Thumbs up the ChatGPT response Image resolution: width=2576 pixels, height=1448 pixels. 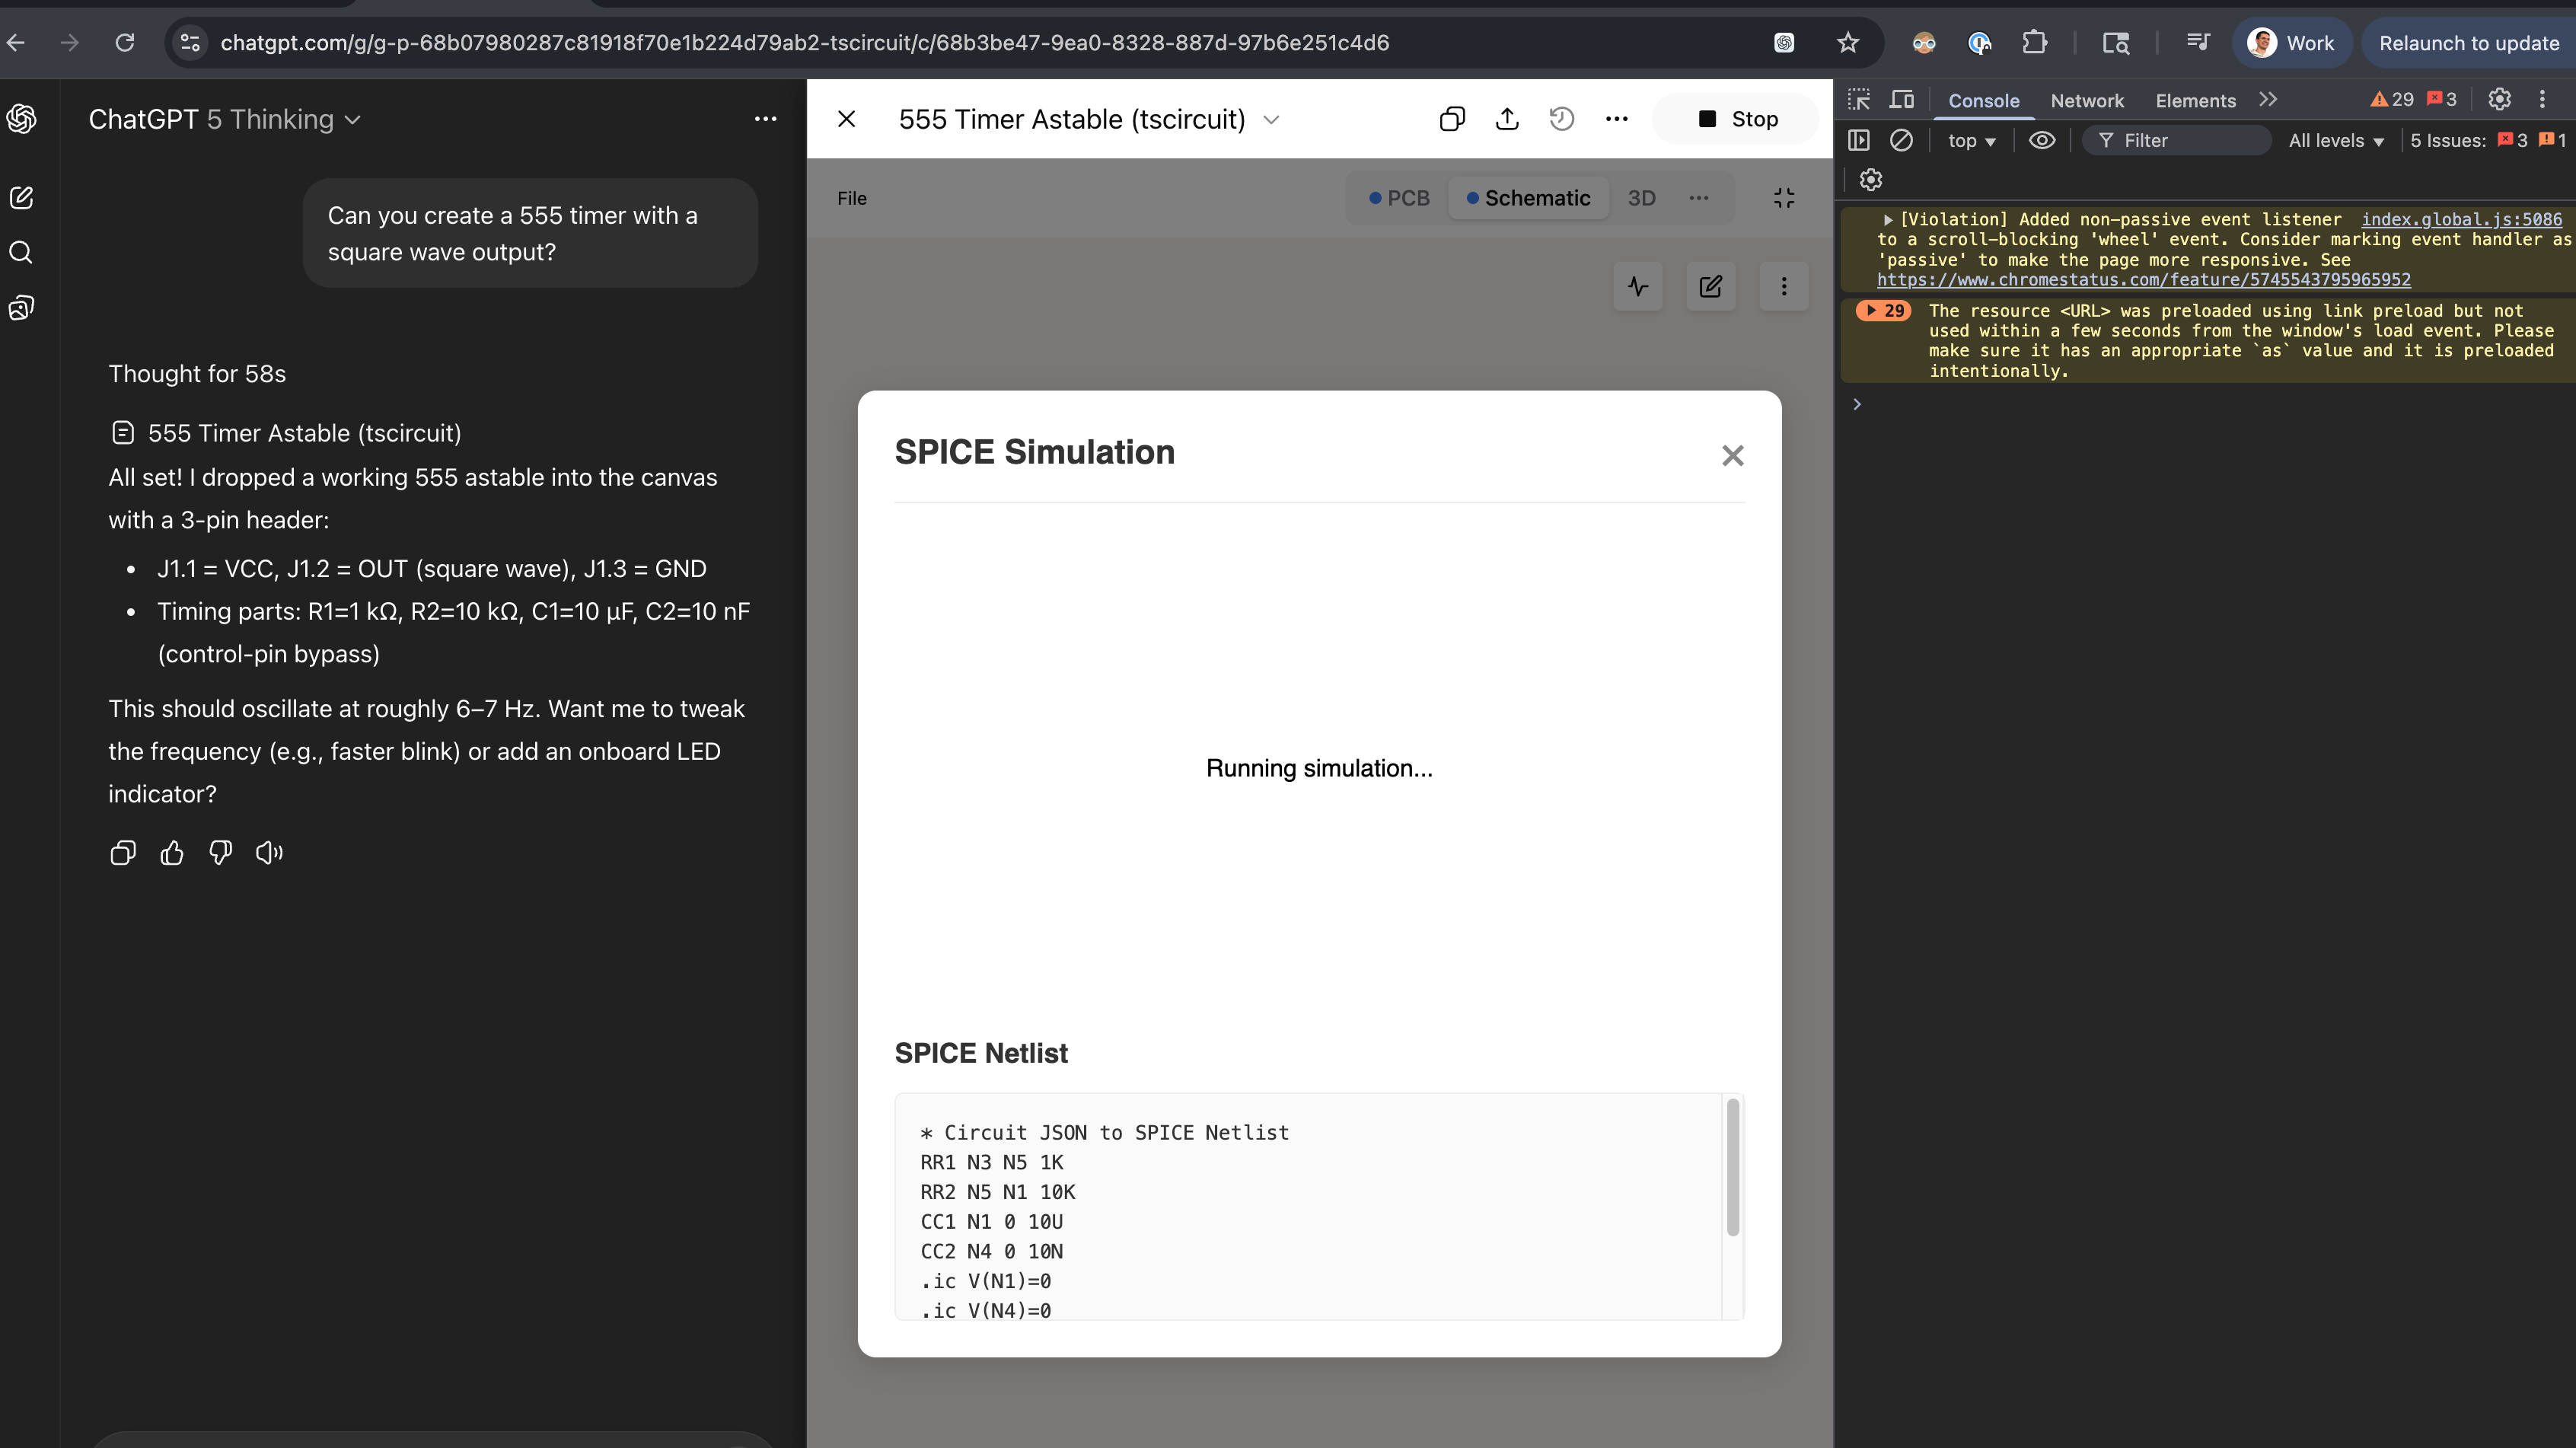[x=172, y=853]
